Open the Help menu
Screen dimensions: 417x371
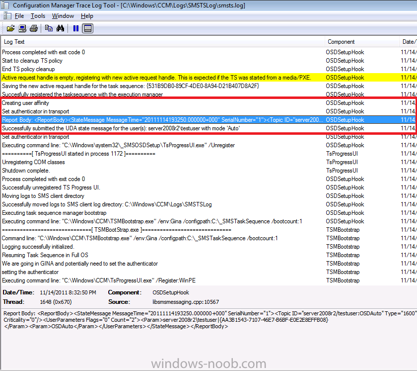point(87,16)
